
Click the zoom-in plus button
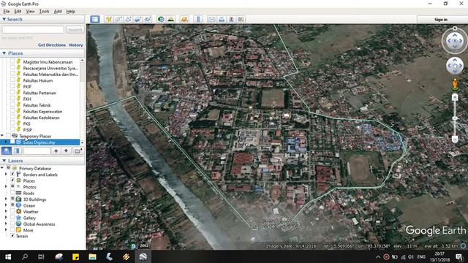pos(455,97)
